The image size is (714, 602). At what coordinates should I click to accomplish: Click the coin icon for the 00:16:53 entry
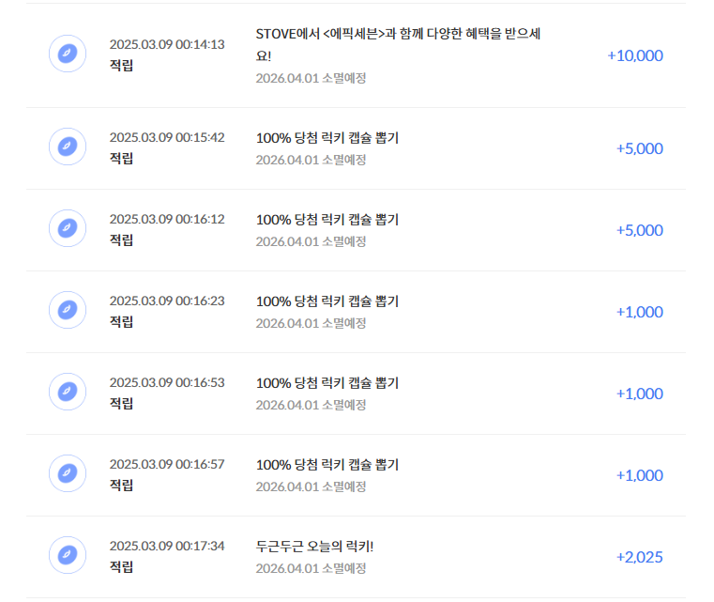68,391
